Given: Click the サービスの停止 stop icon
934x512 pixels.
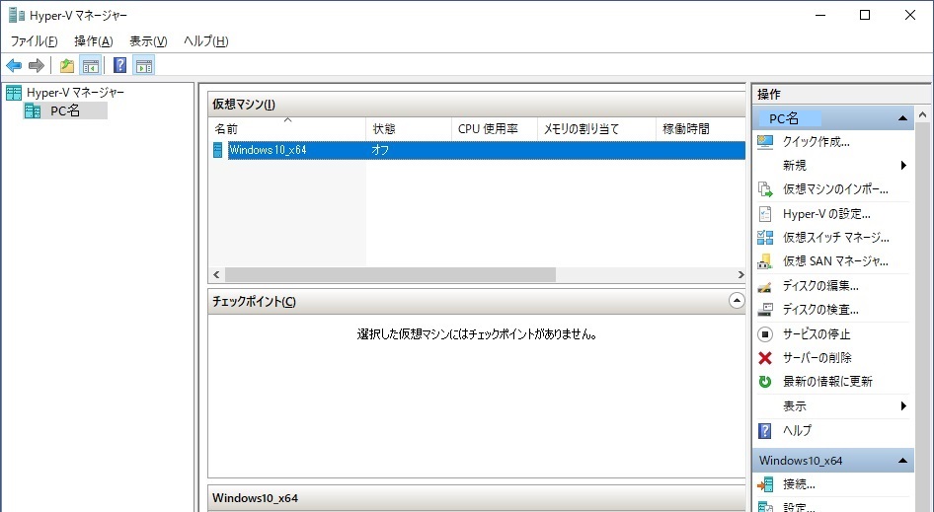Looking at the screenshot, I should point(765,334).
